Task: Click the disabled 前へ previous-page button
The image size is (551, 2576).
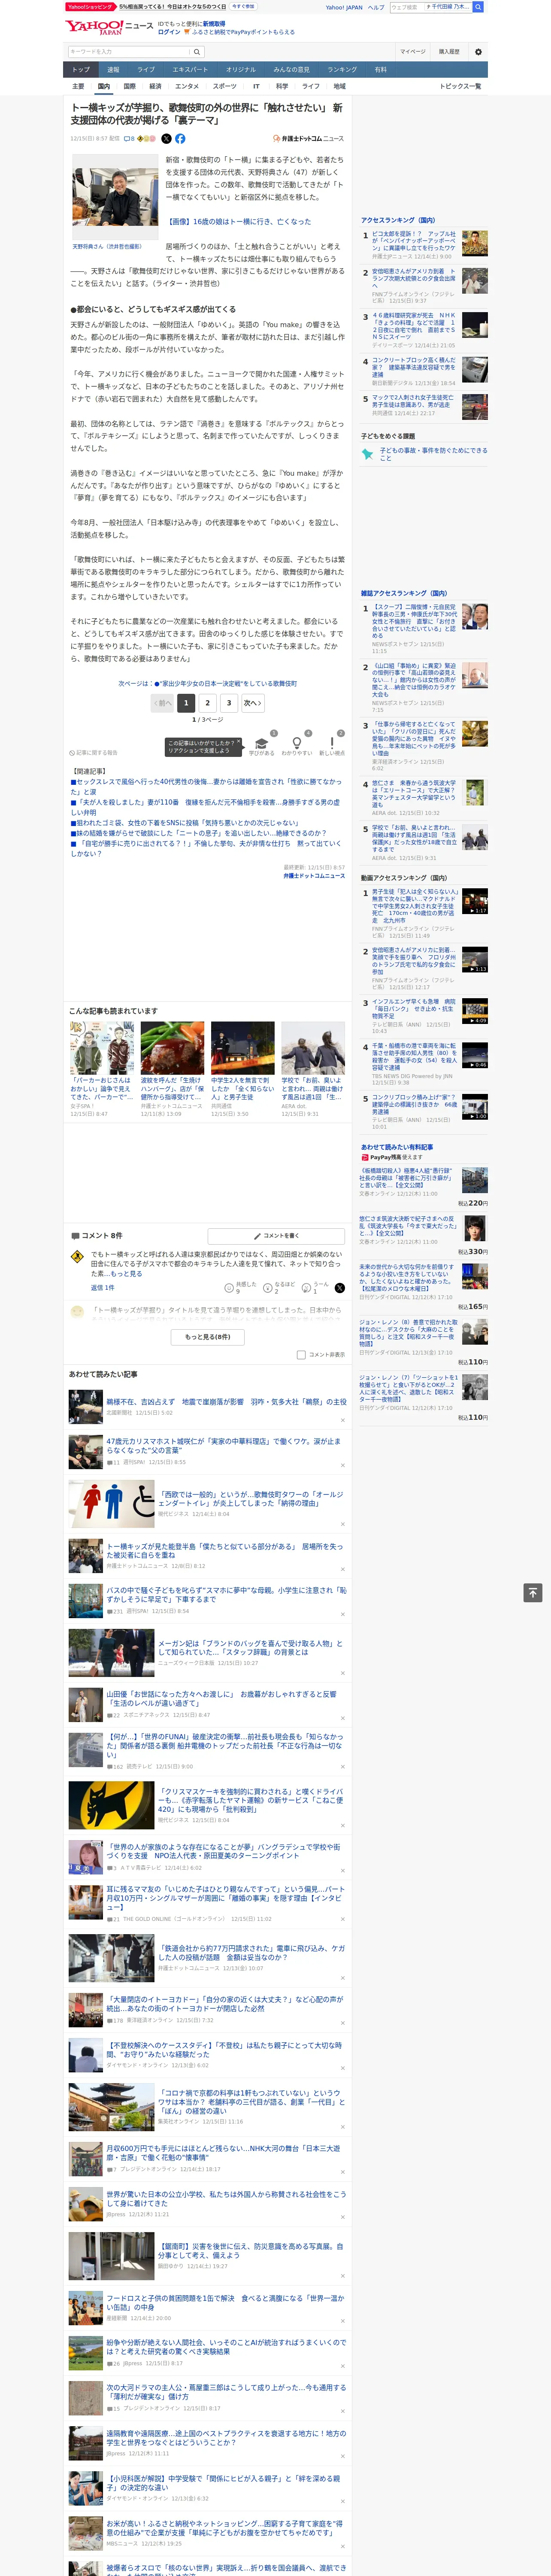Action: pyautogui.click(x=163, y=703)
